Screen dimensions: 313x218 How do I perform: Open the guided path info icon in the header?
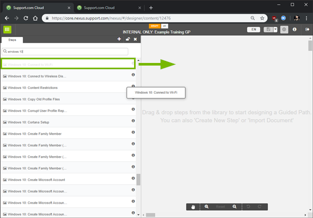pos(295,30)
